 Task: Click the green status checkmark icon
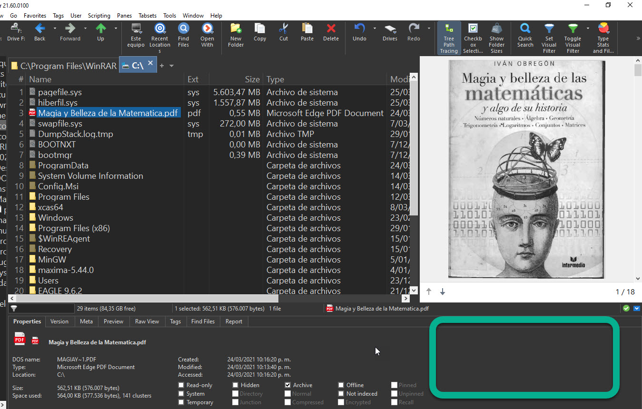coord(627,308)
